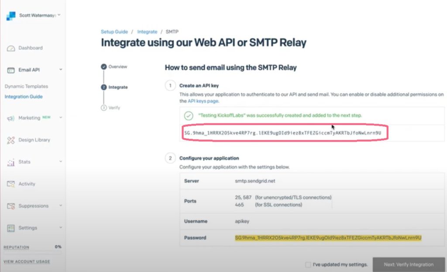
Task: Open Activity in the sidebar
Action: (x=27, y=184)
